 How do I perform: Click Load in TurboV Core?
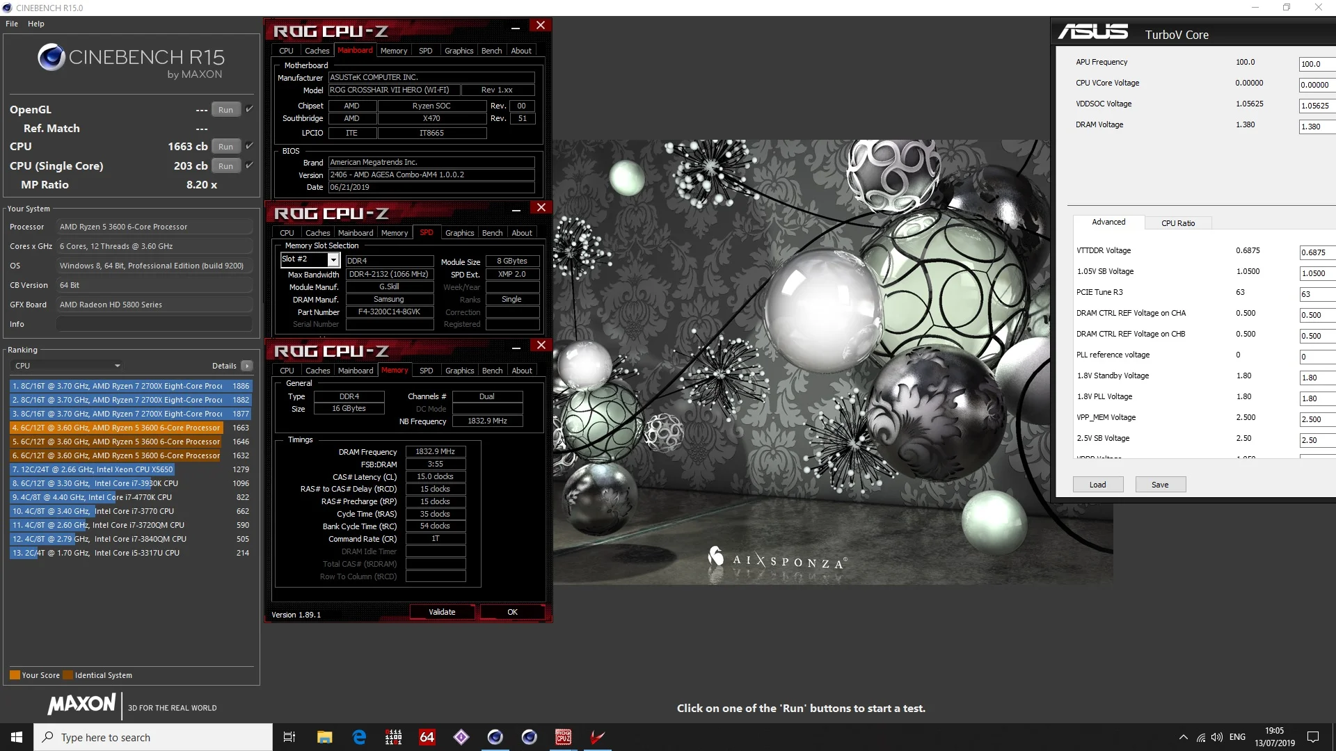[x=1097, y=485]
